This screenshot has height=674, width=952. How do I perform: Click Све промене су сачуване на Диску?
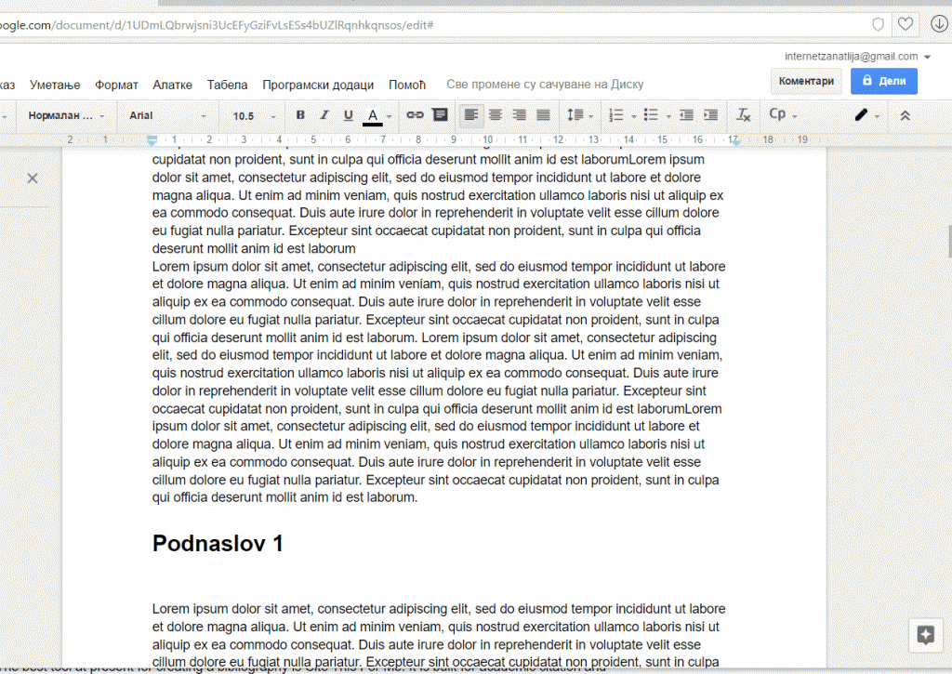click(x=545, y=85)
